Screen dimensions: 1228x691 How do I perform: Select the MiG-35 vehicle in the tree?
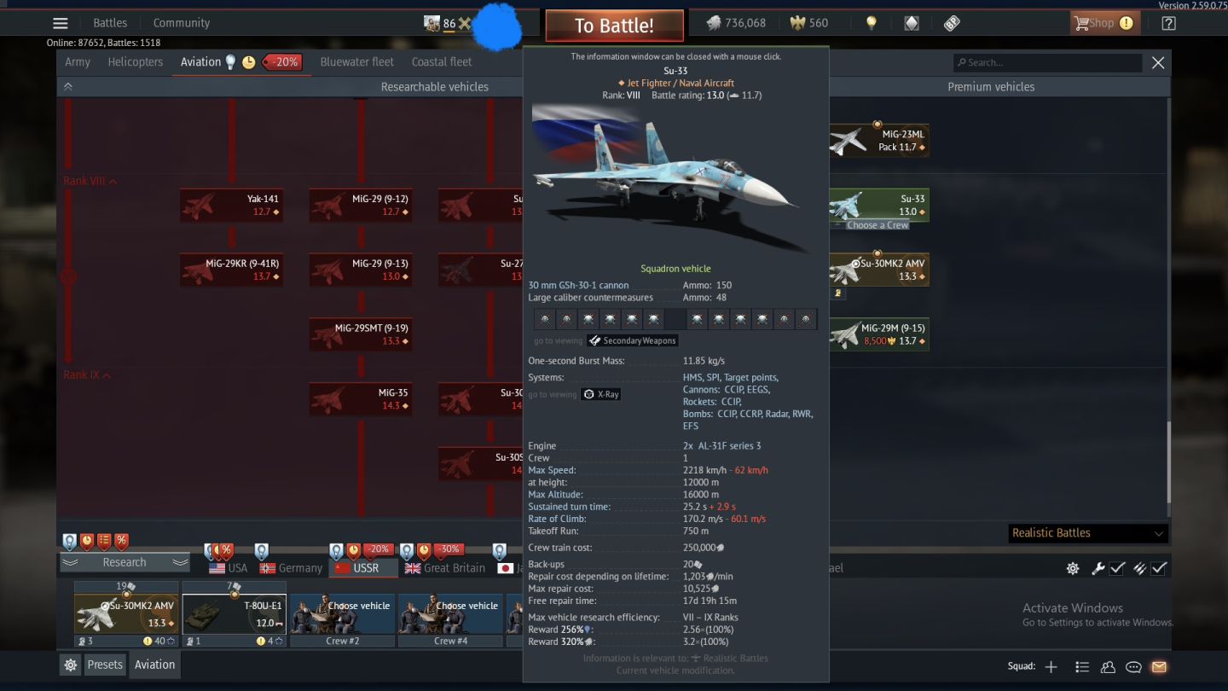(x=361, y=399)
